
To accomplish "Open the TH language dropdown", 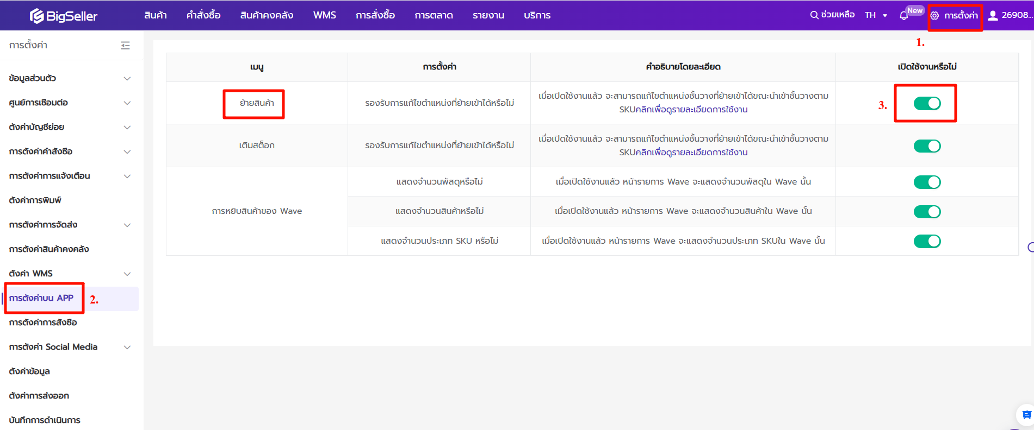I will pyautogui.click(x=876, y=15).
